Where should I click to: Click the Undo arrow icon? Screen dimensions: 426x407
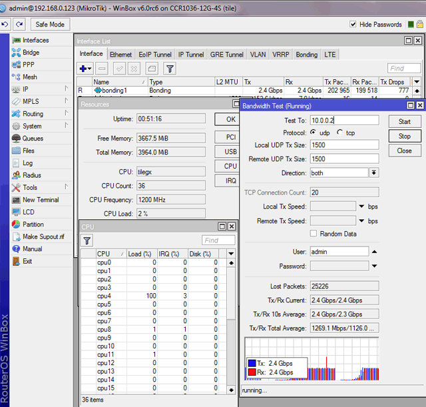[x=5, y=24]
